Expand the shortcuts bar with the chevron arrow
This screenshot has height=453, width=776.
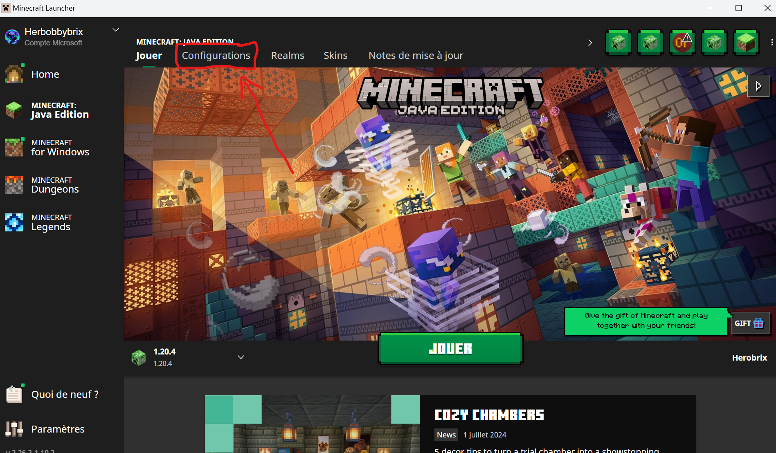590,43
